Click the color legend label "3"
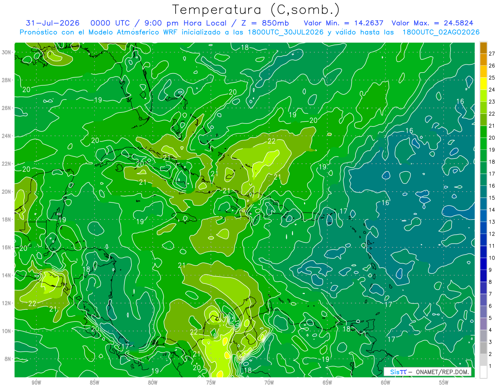The image size is (503, 388). (490, 342)
